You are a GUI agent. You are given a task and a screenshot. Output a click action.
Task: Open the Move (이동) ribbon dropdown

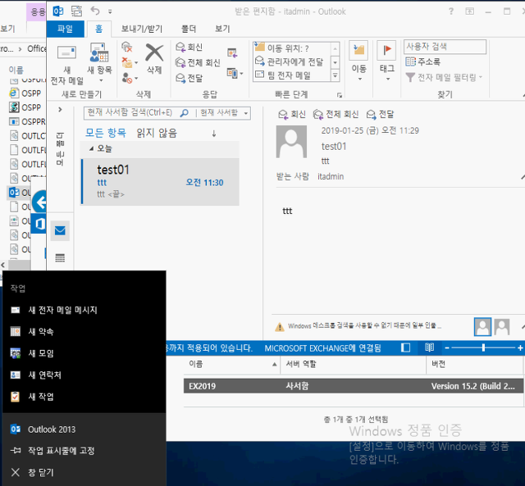coord(359,61)
